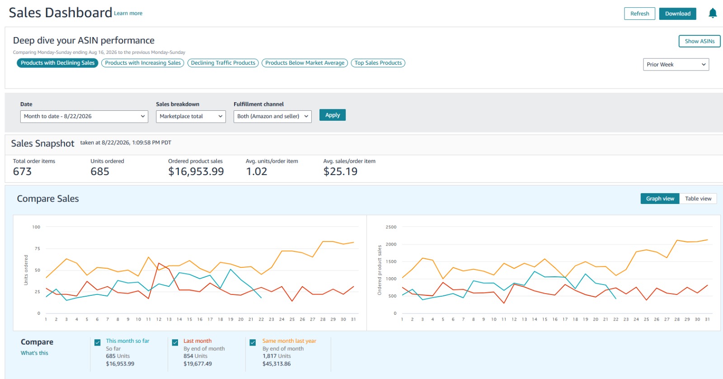Open the Learn more link
This screenshot has width=723, height=379.
click(x=128, y=14)
